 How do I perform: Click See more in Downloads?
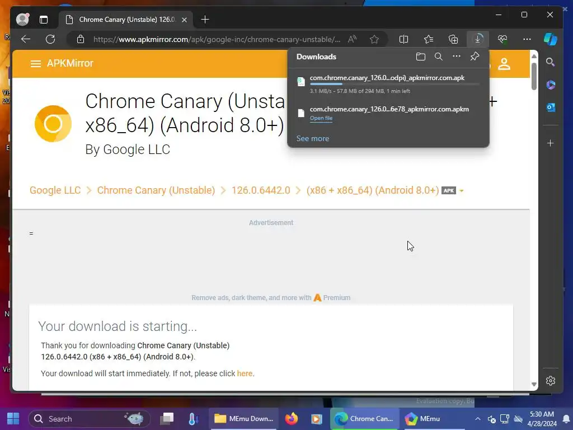[x=312, y=139]
